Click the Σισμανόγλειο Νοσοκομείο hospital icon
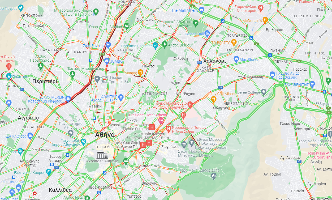 coord(261,8)
